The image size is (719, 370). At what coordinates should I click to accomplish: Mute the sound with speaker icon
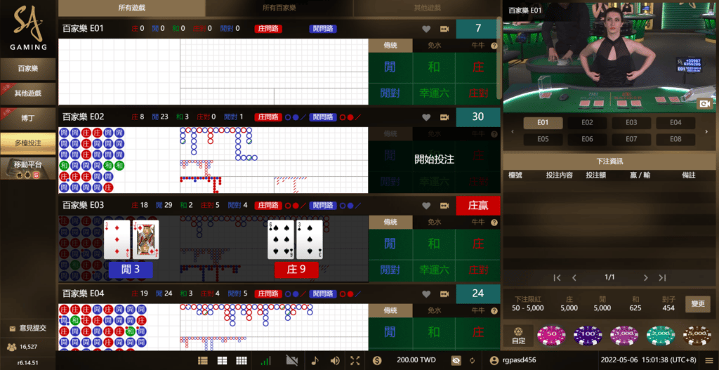tap(335, 360)
